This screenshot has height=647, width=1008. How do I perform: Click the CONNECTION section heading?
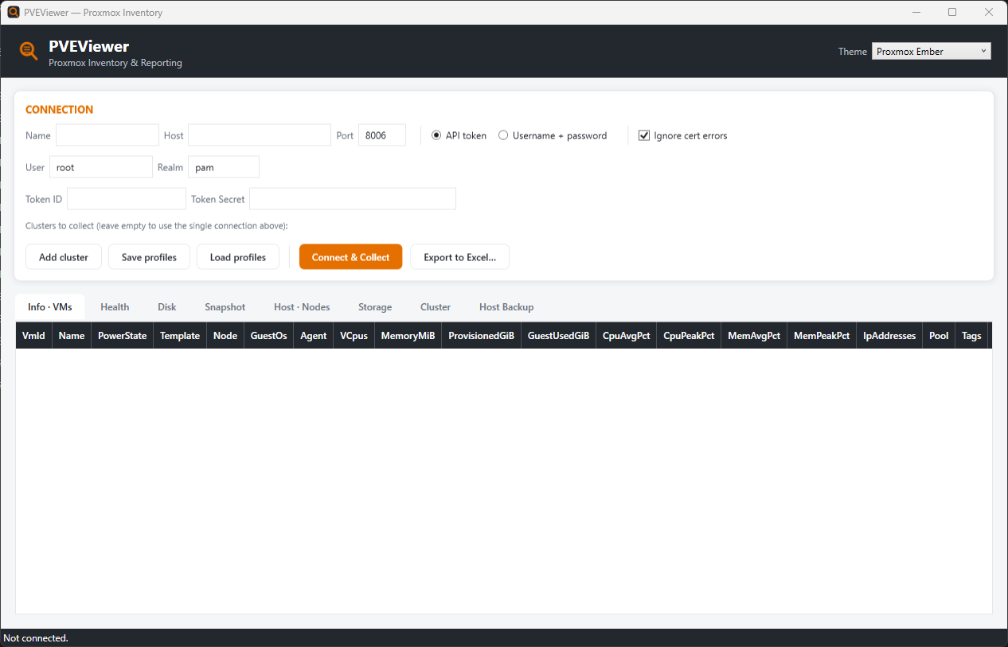[x=60, y=110]
